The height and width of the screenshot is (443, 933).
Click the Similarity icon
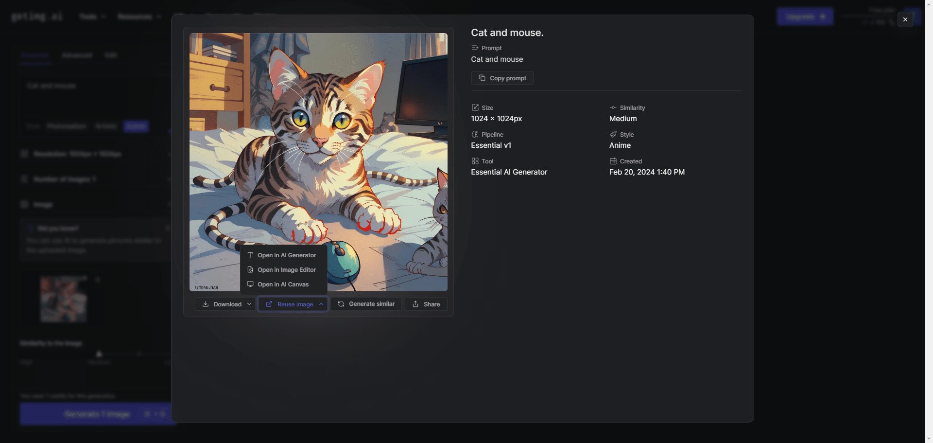coord(613,107)
